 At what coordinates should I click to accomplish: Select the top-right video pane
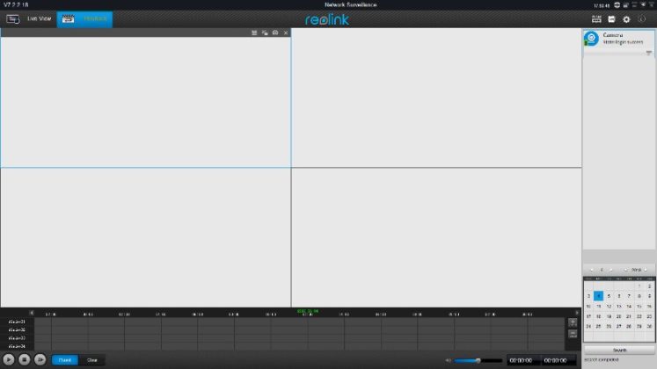(x=436, y=98)
